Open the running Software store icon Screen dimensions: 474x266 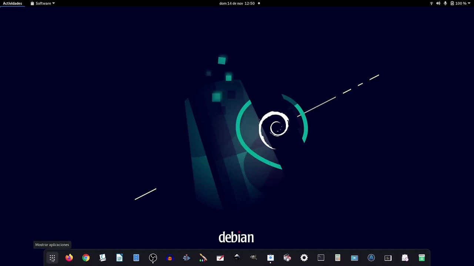point(270,258)
